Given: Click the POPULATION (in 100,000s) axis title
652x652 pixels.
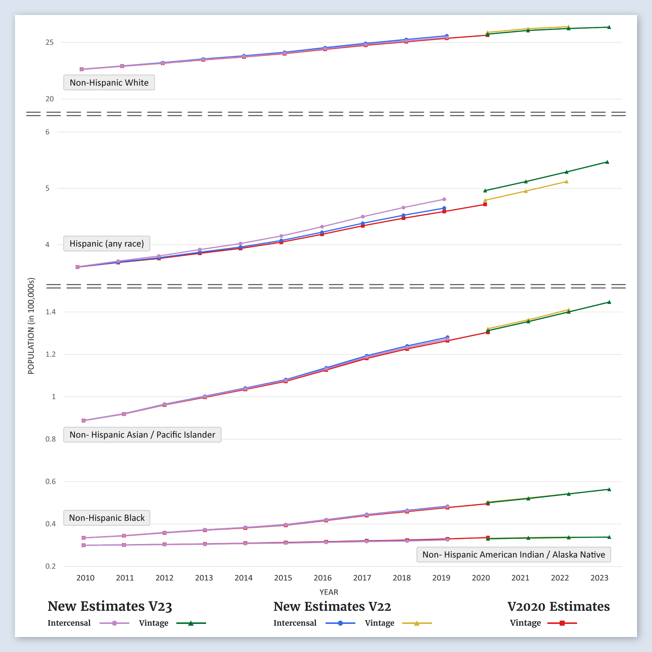Looking at the screenshot, I should 31,326.
